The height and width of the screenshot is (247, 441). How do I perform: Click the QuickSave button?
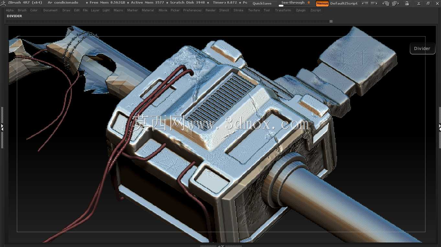(262, 4)
